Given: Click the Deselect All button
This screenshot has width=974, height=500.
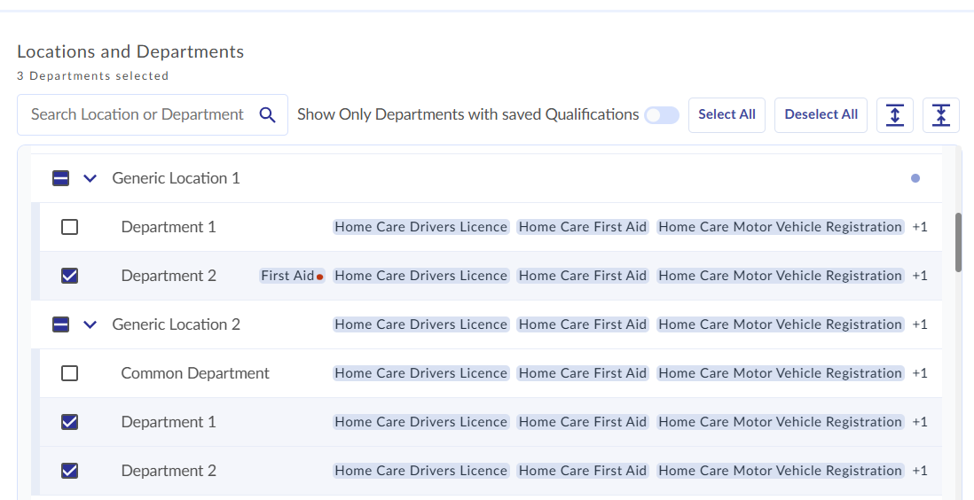Looking at the screenshot, I should 821,115.
